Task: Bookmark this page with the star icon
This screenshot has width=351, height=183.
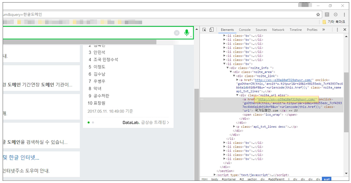Action: pos(318,15)
